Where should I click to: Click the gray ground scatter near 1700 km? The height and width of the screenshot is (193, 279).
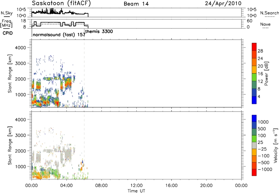67,154
